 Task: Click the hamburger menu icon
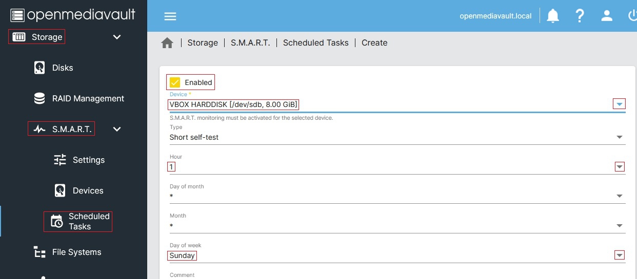(x=170, y=16)
